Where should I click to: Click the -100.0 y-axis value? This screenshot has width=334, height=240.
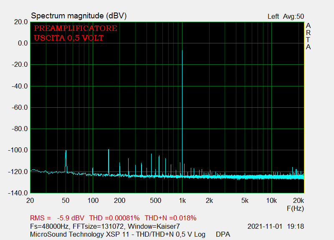point(18,150)
